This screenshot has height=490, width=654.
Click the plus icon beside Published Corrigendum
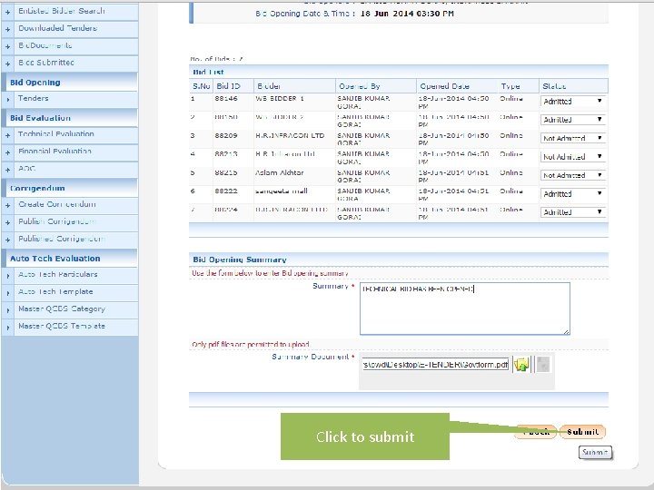tap(7, 240)
